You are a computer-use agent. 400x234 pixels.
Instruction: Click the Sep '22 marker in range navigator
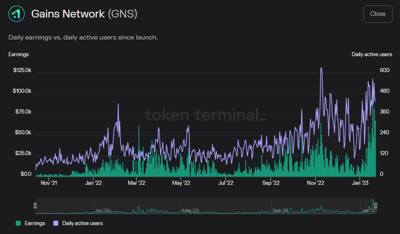tap(280, 210)
